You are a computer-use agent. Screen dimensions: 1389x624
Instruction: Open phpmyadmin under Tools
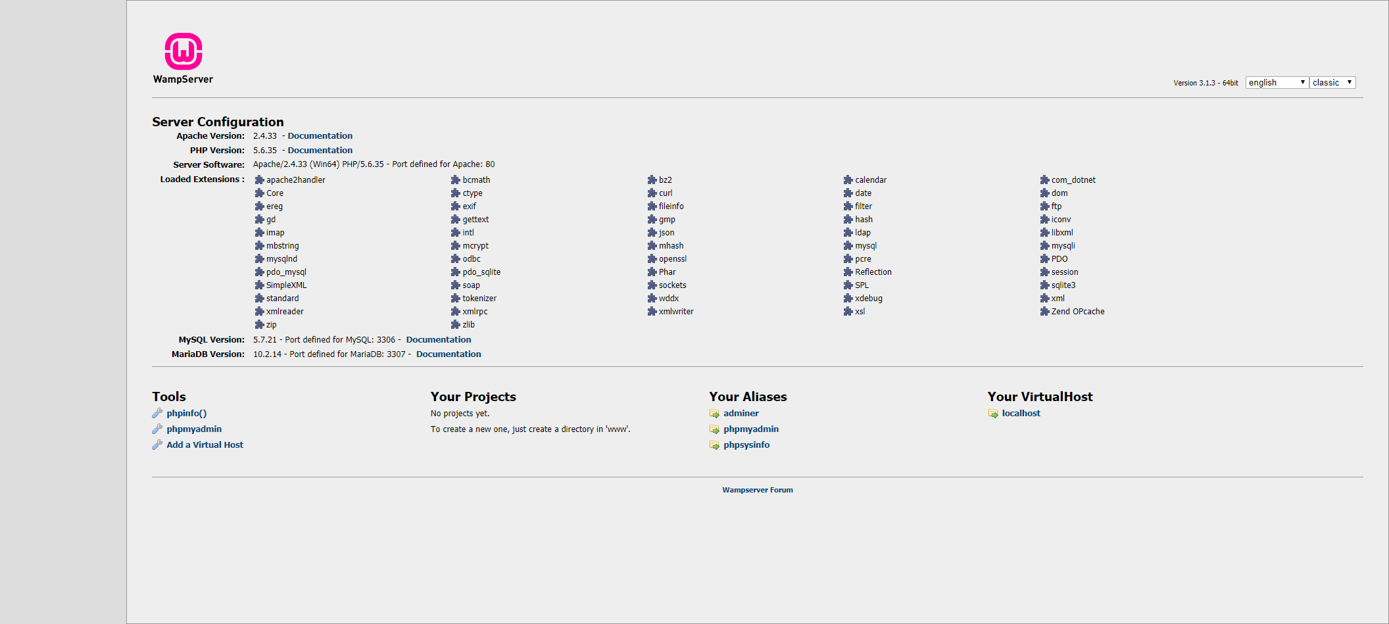(x=194, y=429)
